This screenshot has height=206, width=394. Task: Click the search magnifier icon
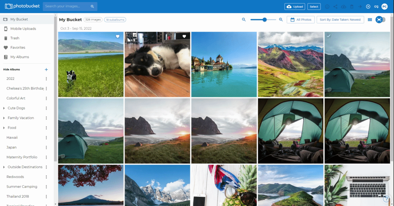pyautogui.click(x=92, y=6)
